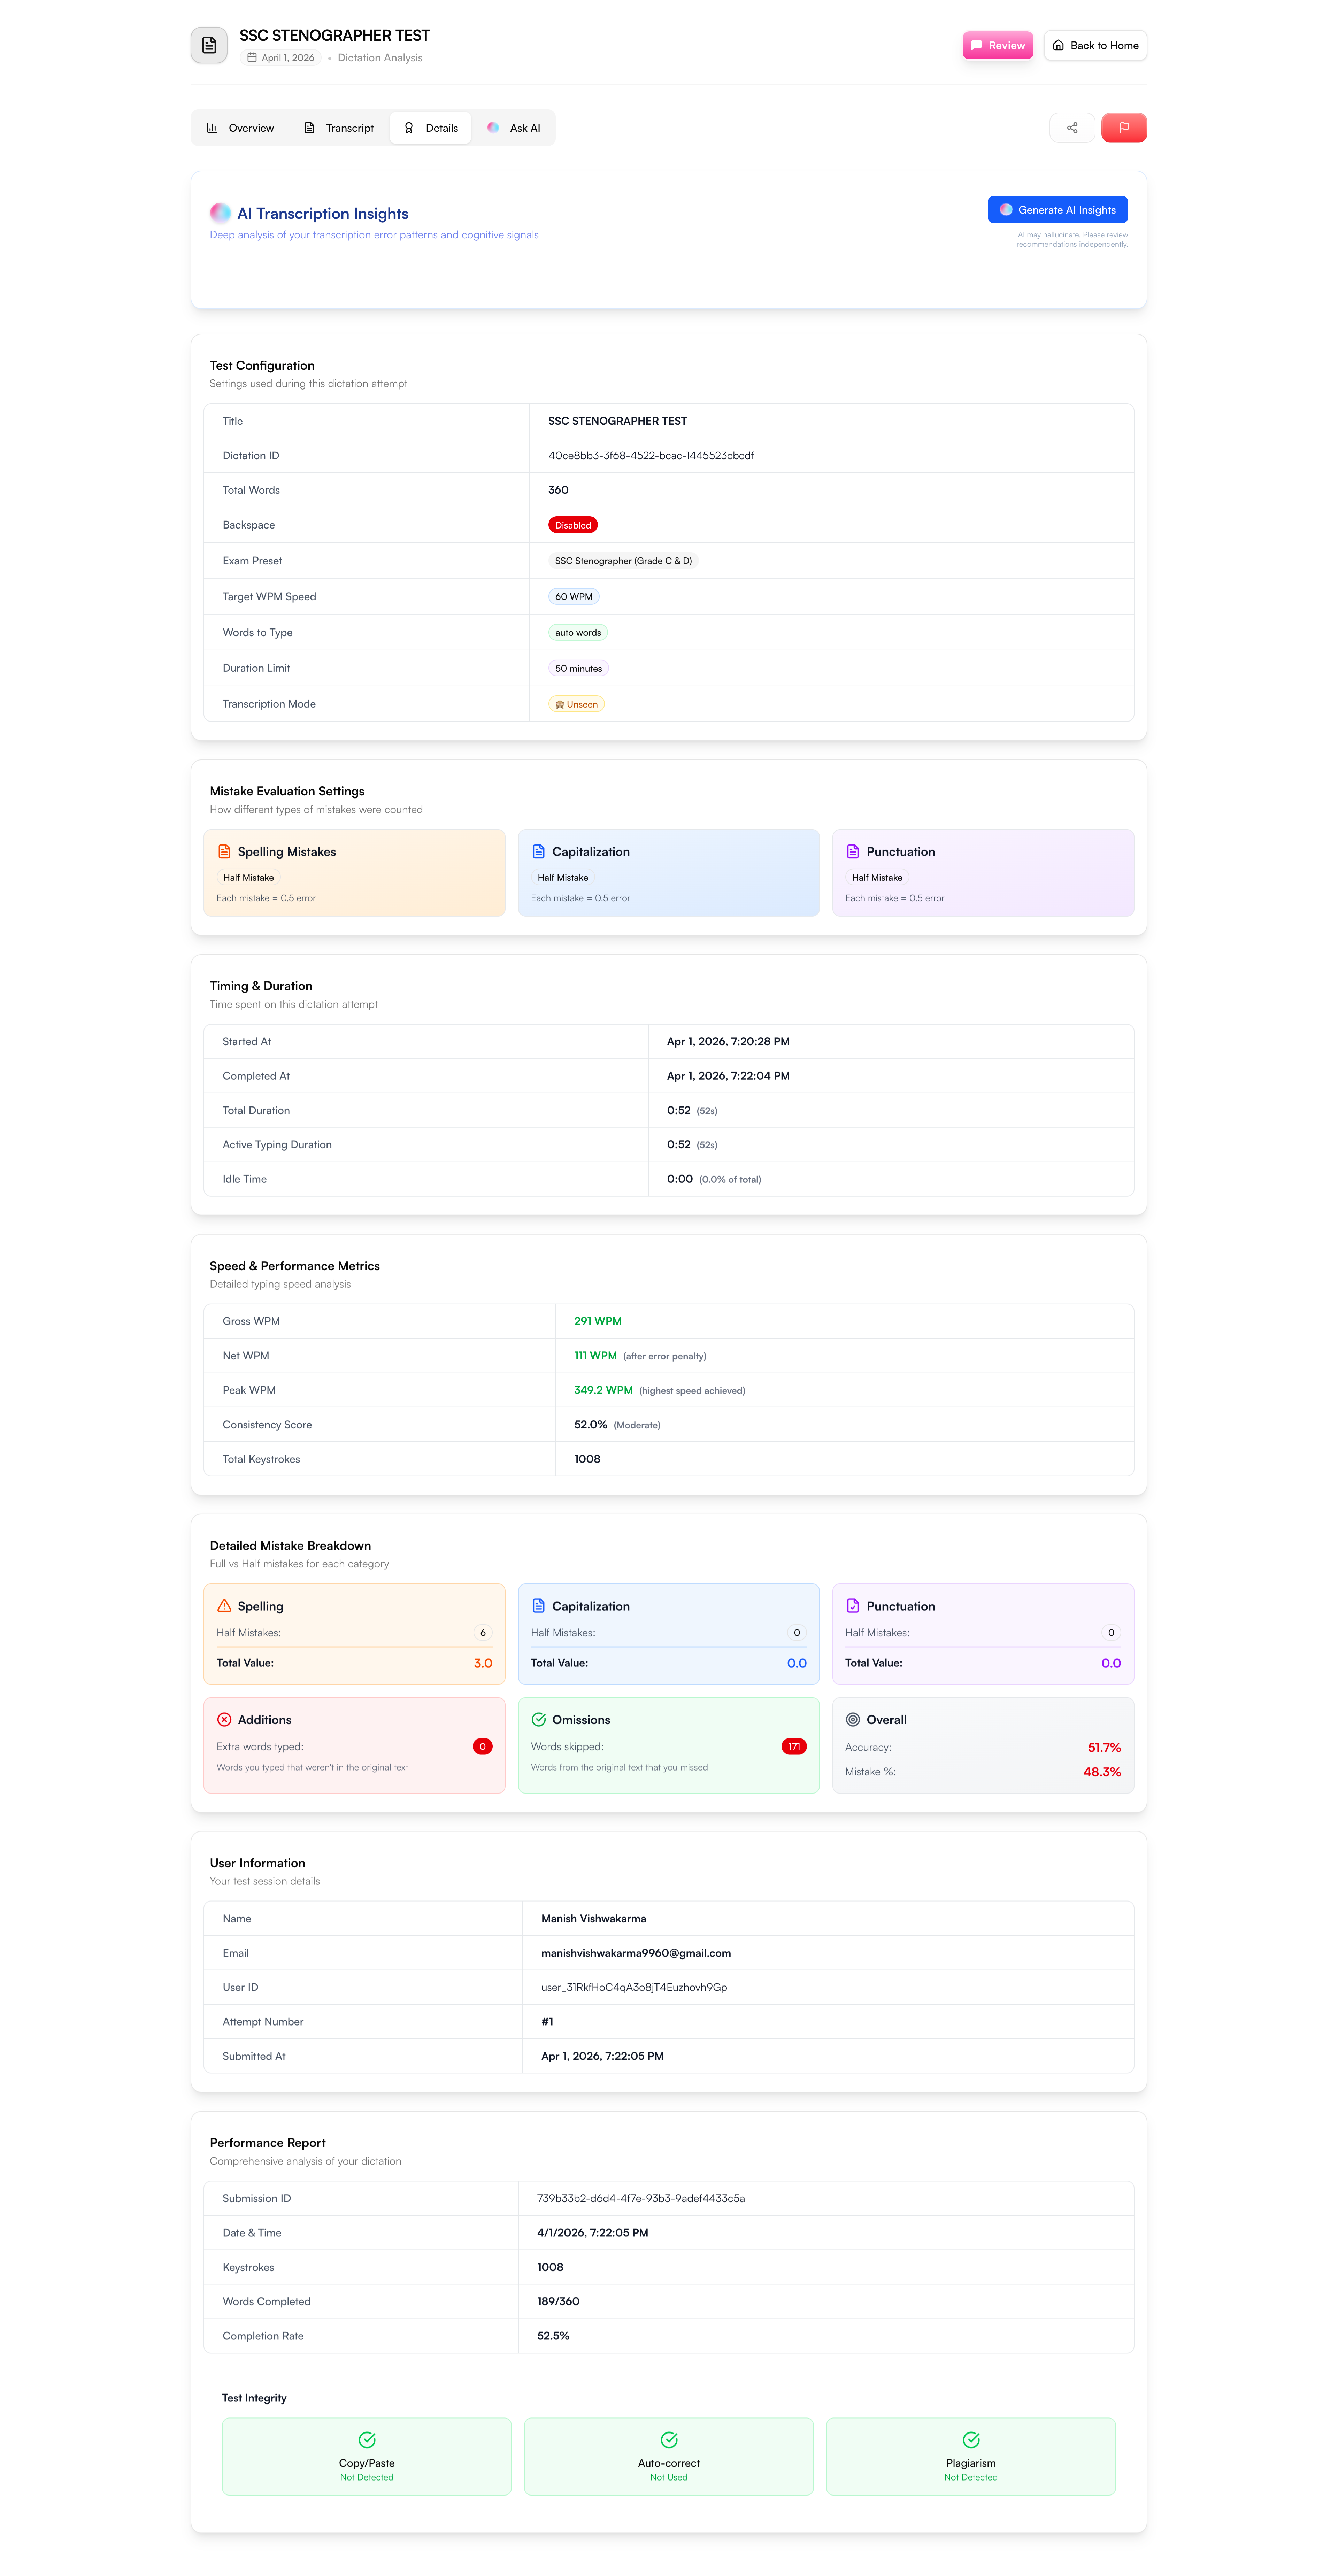Click the Net WPM value 111 WPM
This screenshot has width=1338, height=2576.
coord(595,1356)
